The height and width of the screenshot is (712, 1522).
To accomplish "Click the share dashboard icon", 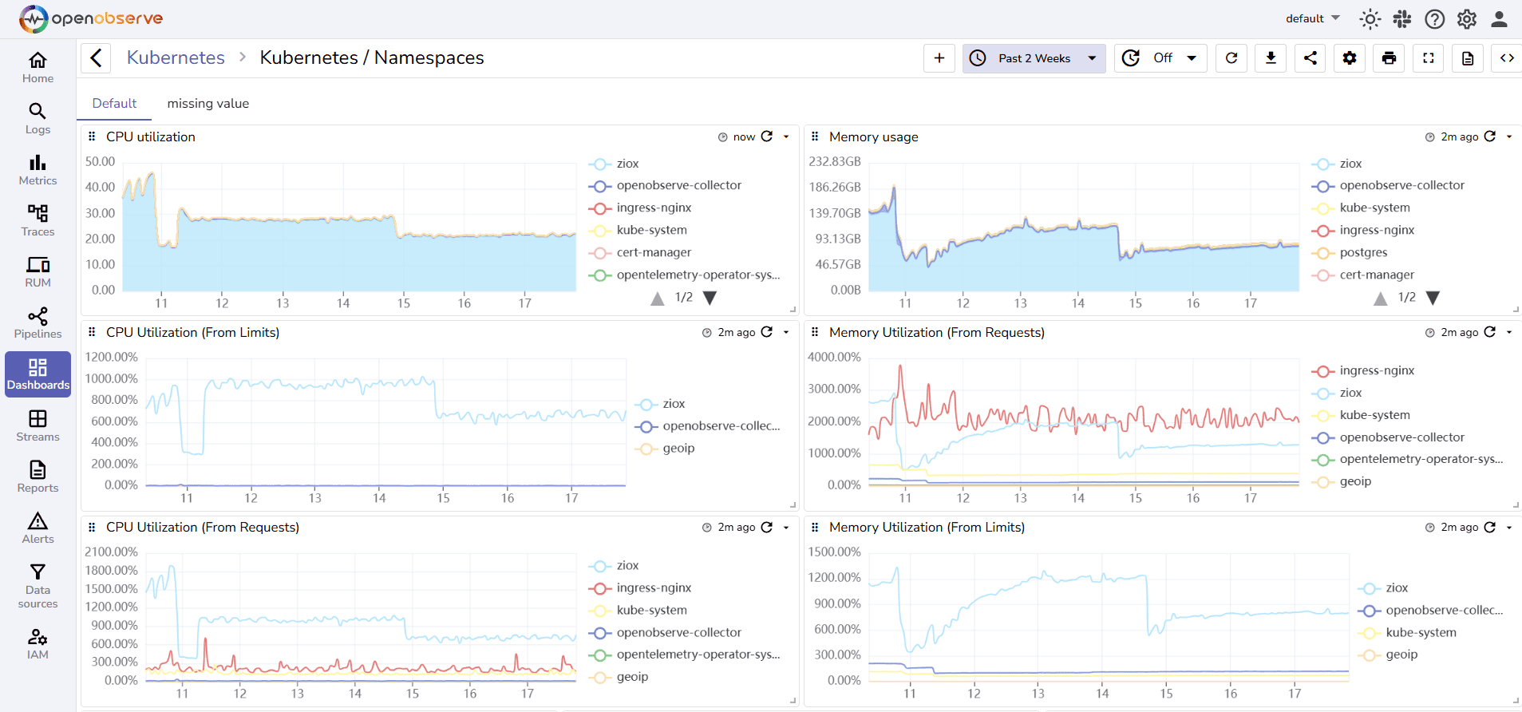I will click(x=1311, y=58).
